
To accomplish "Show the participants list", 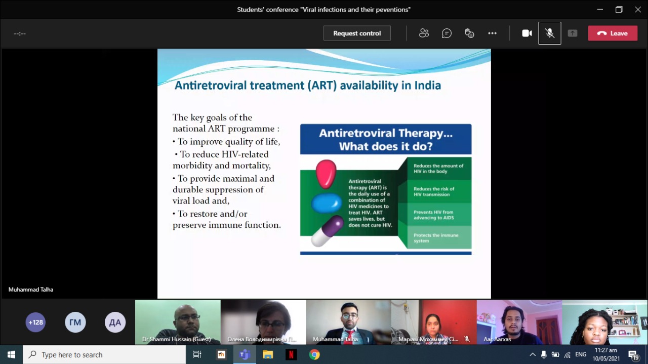I will pos(424,33).
